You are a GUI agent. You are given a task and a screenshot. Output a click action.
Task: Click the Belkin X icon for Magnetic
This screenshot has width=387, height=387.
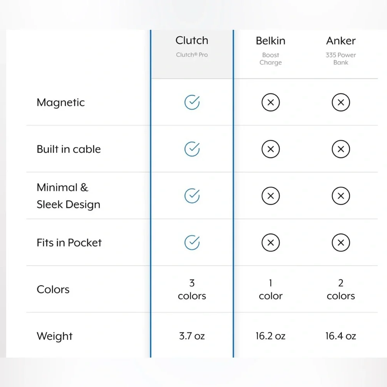tap(271, 102)
